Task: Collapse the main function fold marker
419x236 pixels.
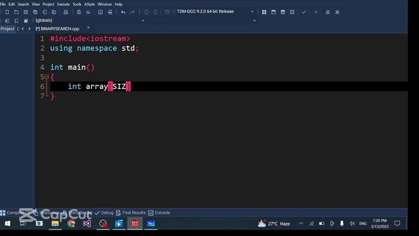Action: pyautogui.click(x=46, y=77)
